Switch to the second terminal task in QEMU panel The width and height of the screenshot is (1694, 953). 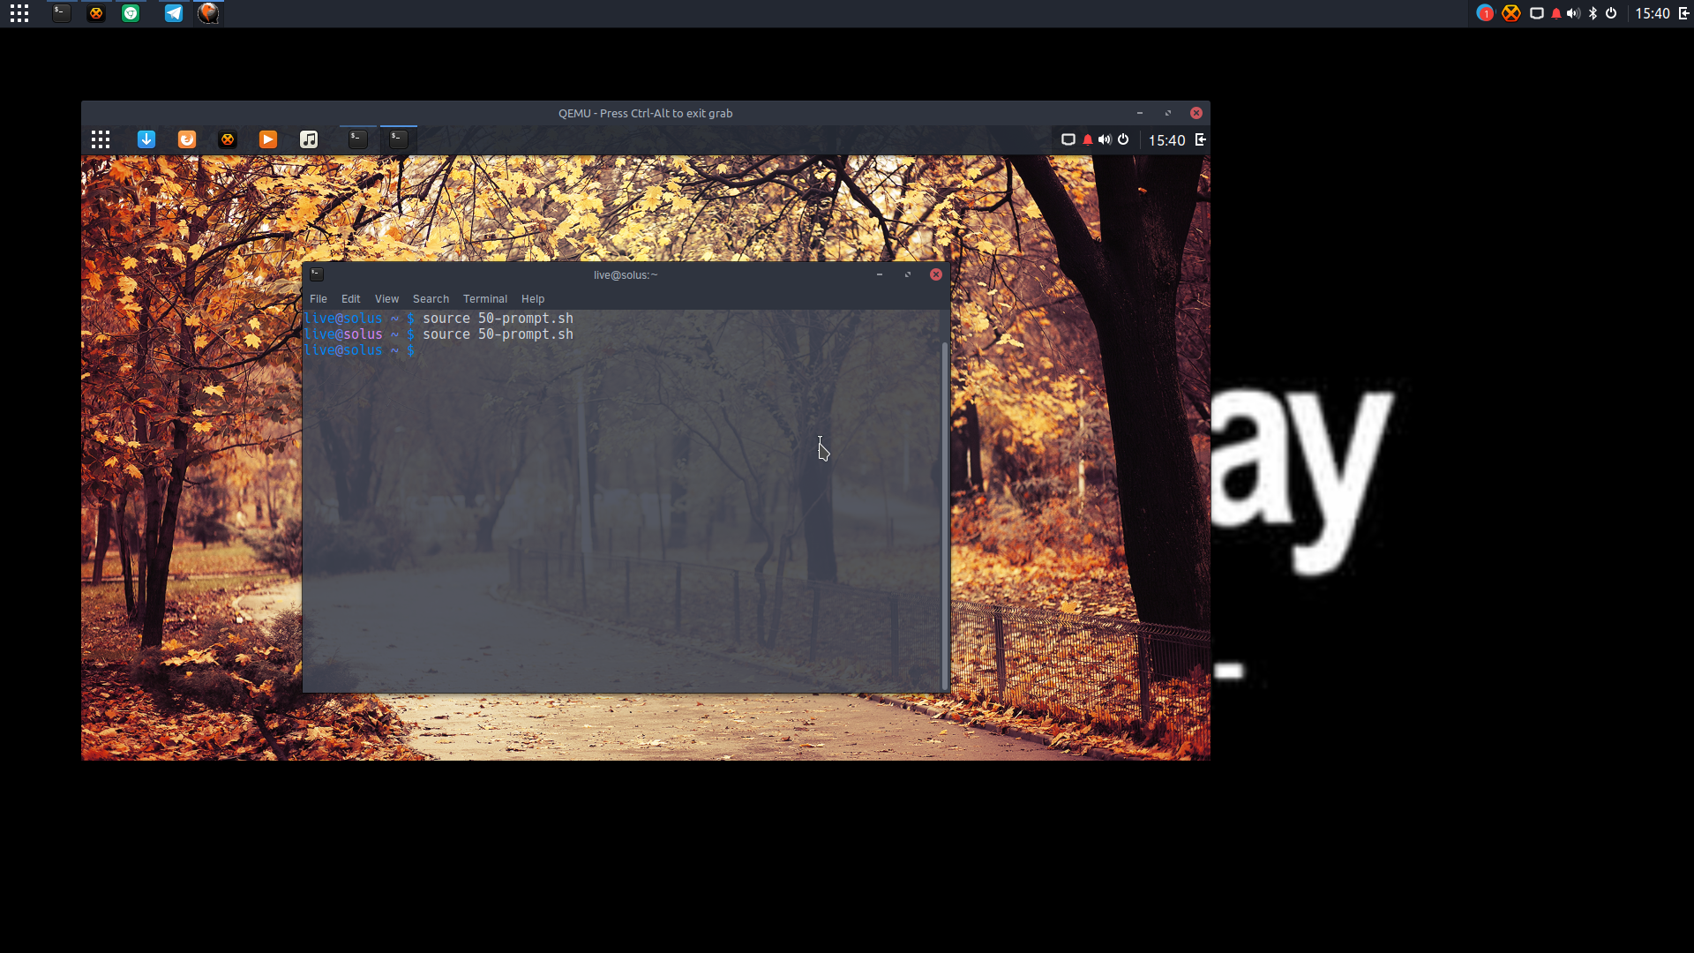point(399,139)
